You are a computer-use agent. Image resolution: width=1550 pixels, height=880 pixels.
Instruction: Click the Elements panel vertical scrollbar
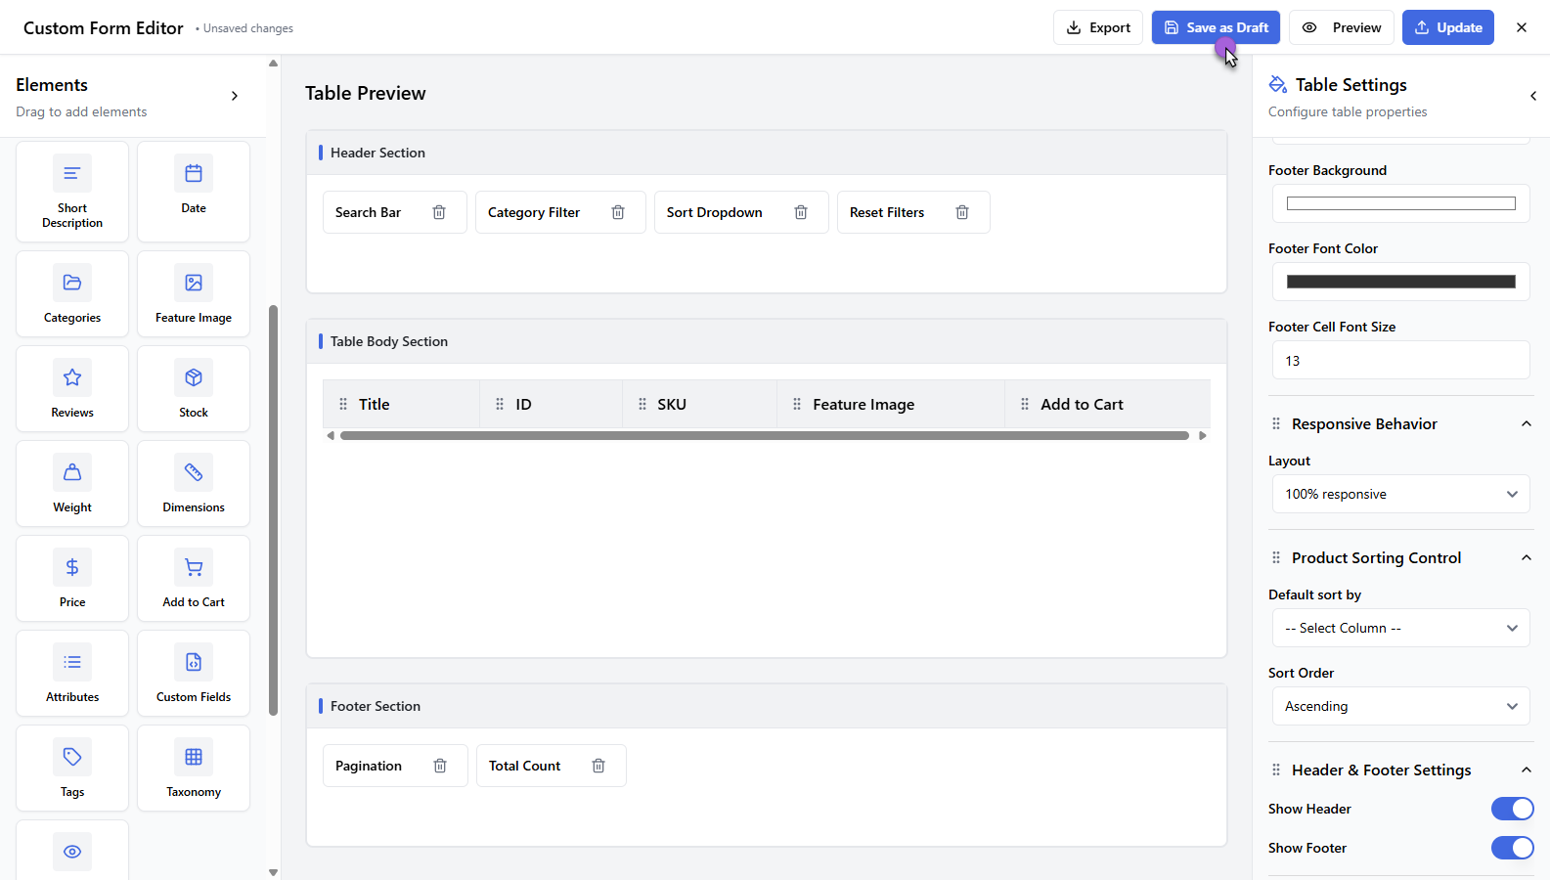pos(274,510)
